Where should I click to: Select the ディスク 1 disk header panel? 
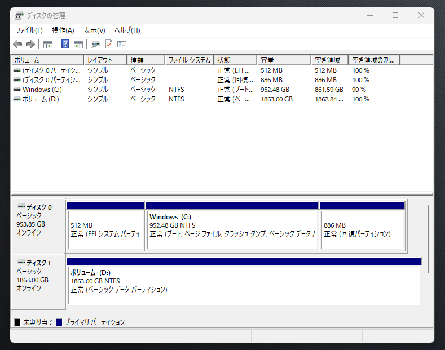tap(38, 282)
